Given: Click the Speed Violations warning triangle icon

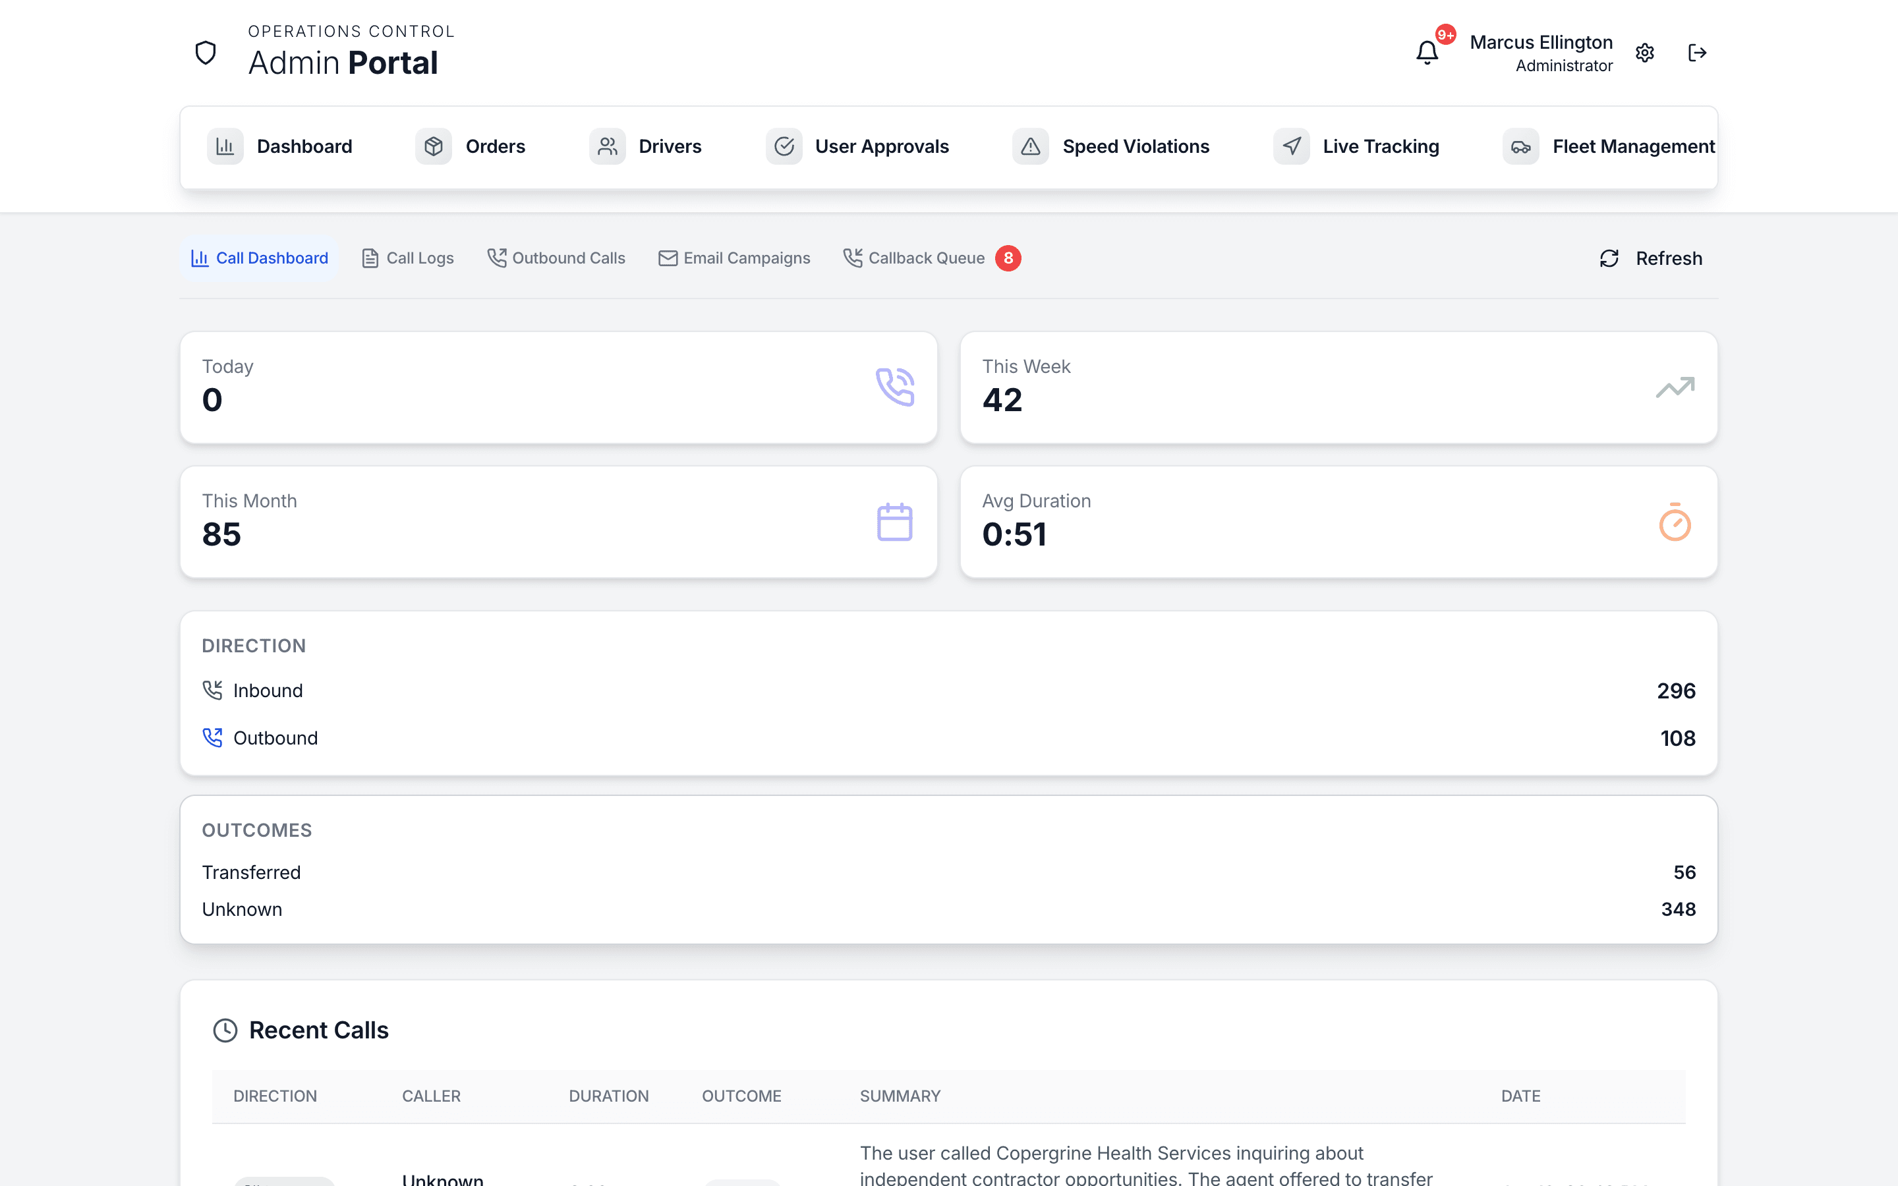Looking at the screenshot, I should [x=1030, y=146].
